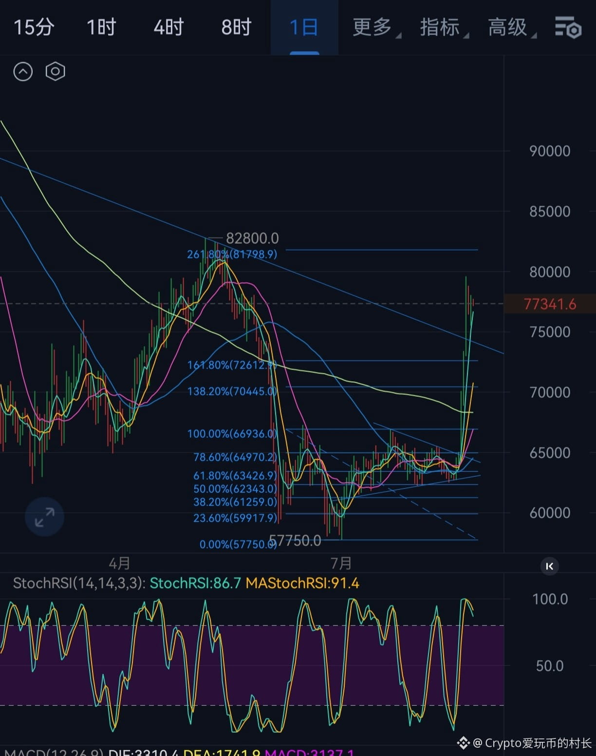Click the 100.0 StochRSI scale label
Screen dimensions: 596x756
click(x=550, y=599)
